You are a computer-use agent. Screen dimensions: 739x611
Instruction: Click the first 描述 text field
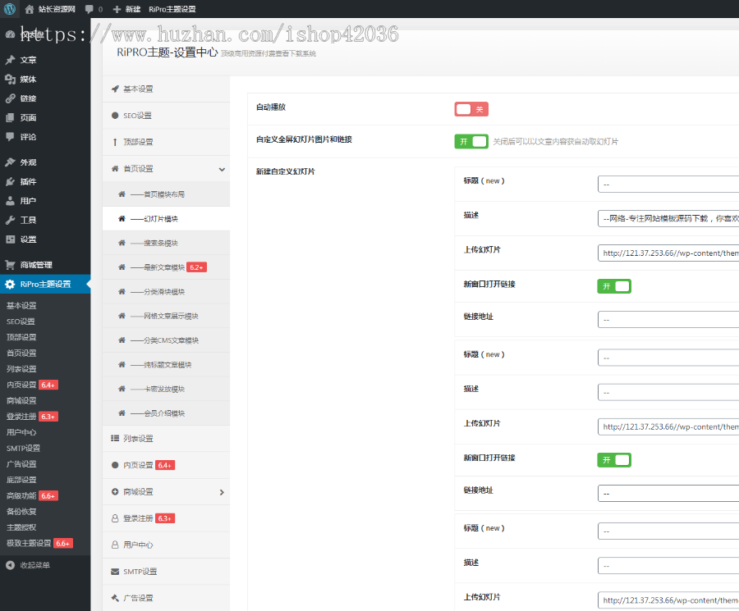click(668, 219)
